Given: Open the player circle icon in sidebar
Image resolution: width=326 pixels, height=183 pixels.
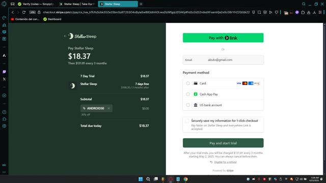Looking at the screenshot, I should 4,96.
